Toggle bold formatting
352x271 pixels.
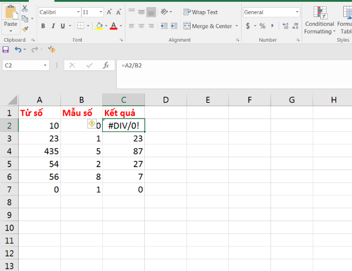(x=43, y=26)
